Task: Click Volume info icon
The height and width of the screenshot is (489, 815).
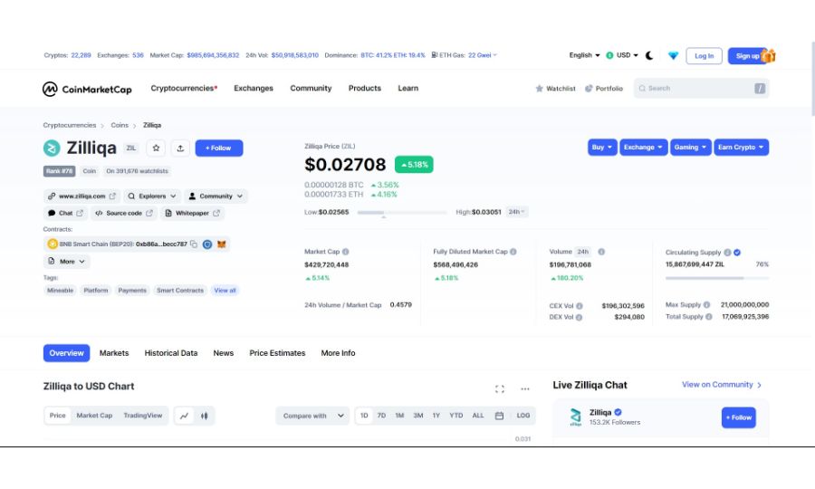Action: pyautogui.click(x=601, y=252)
